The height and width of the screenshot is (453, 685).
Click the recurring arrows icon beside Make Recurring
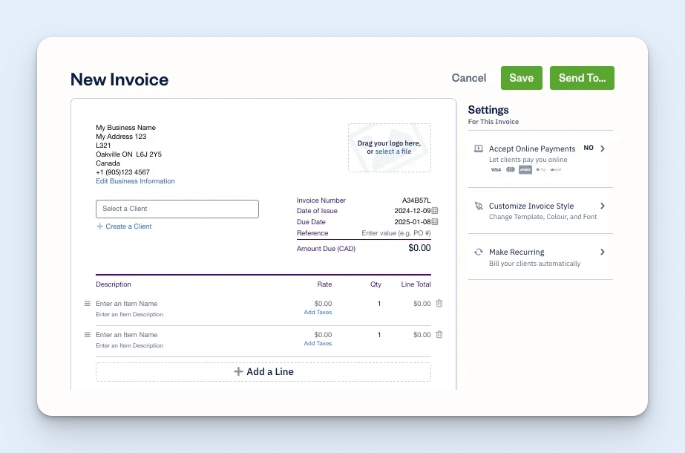(478, 252)
